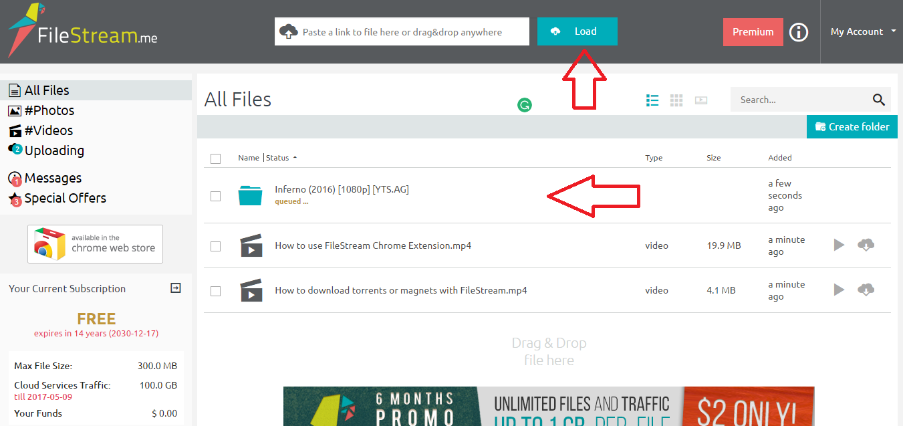Click the paste link input field

(x=402, y=31)
